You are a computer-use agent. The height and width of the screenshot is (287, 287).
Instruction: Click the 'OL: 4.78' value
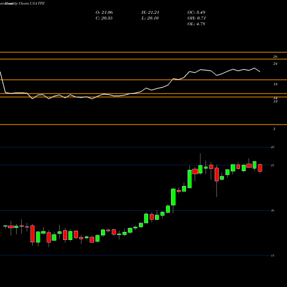[196, 24]
